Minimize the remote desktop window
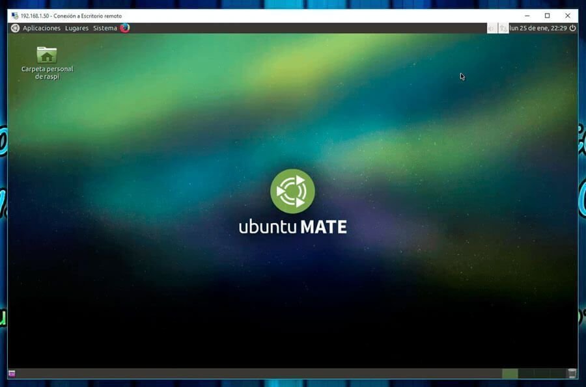The image size is (586, 387). point(527,16)
